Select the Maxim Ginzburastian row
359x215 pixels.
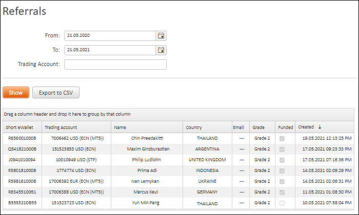pyautogui.click(x=178, y=149)
